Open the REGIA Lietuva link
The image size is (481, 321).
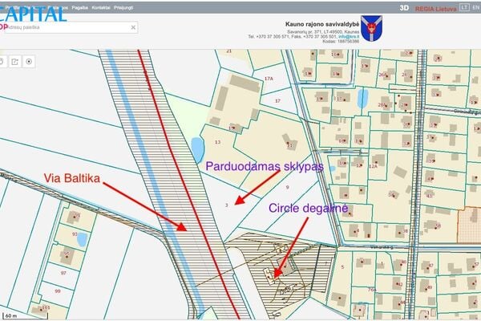click(435, 9)
